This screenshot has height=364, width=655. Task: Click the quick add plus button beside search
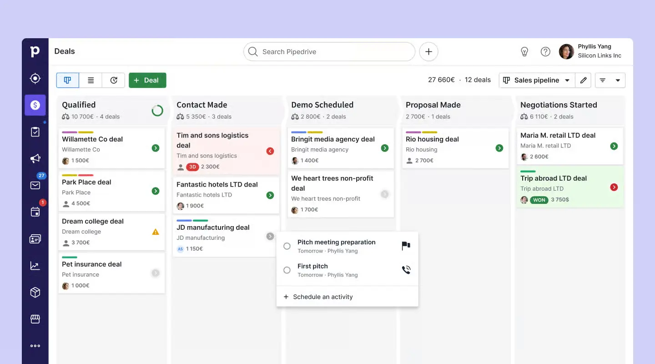click(x=428, y=52)
